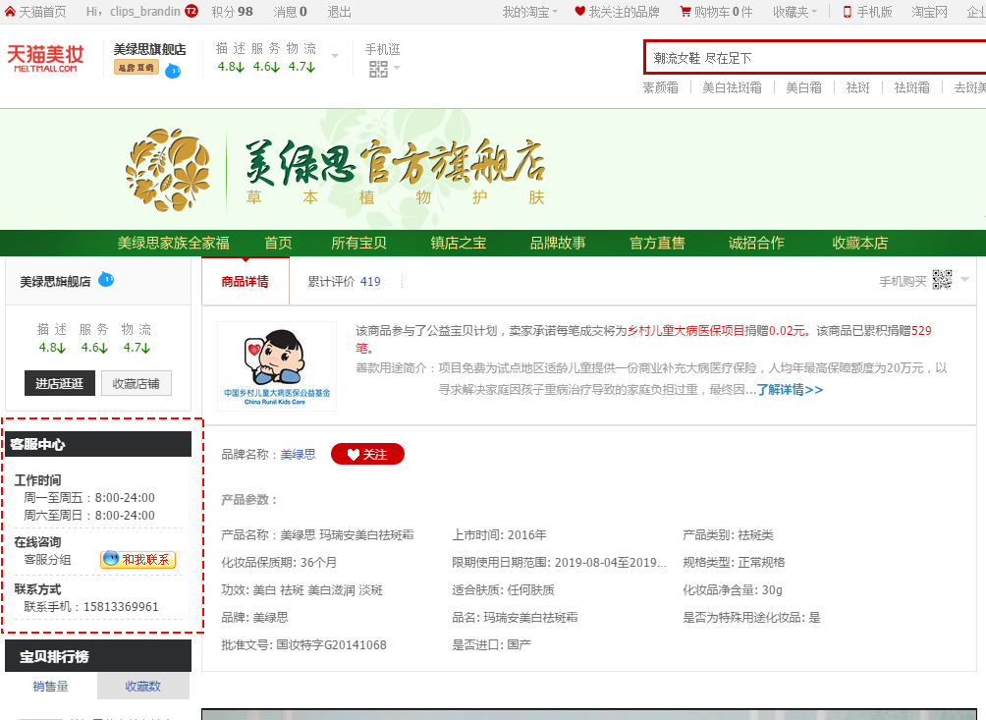The width and height of the screenshot is (986, 720).
Task: Click the 美绿思旗舰店 store name in header
Action: tap(149, 50)
